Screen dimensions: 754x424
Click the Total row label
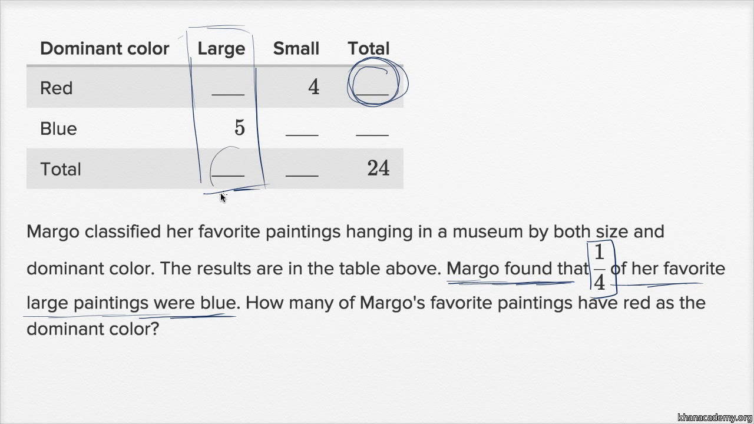tap(61, 169)
